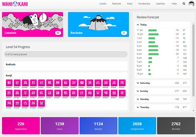Image resolution: width=196 pixels, height=137 pixels.
Task: Click the kanji tile 粛
Action: [x=114, y=83]
